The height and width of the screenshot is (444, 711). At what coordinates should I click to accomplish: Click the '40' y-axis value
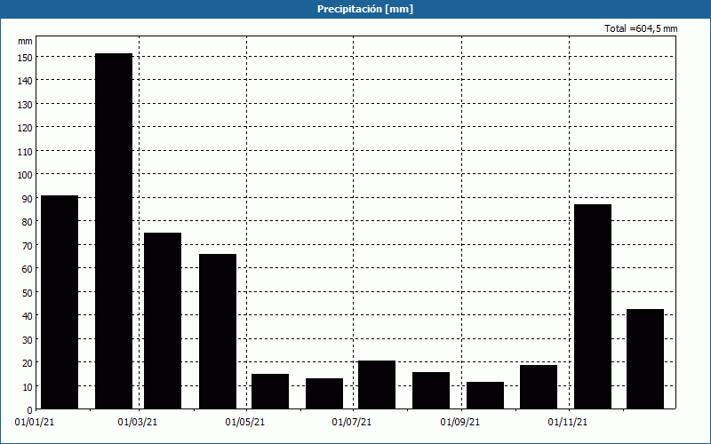coord(28,316)
